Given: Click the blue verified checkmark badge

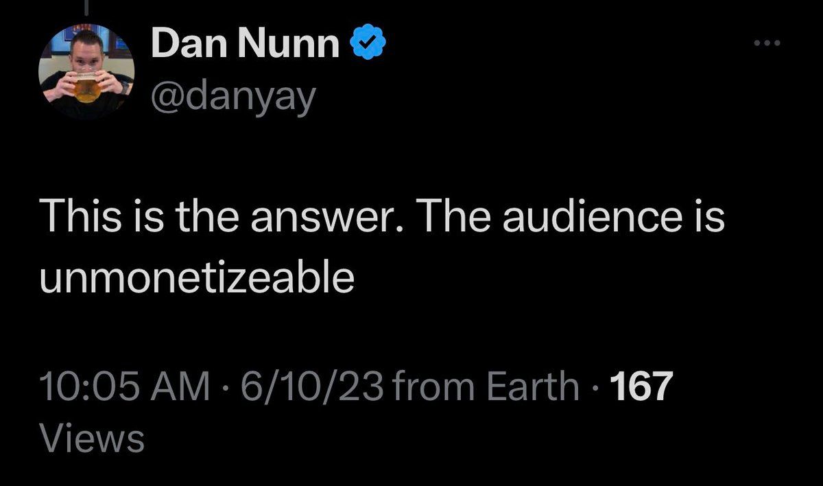Looking at the screenshot, I should coord(368,45).
